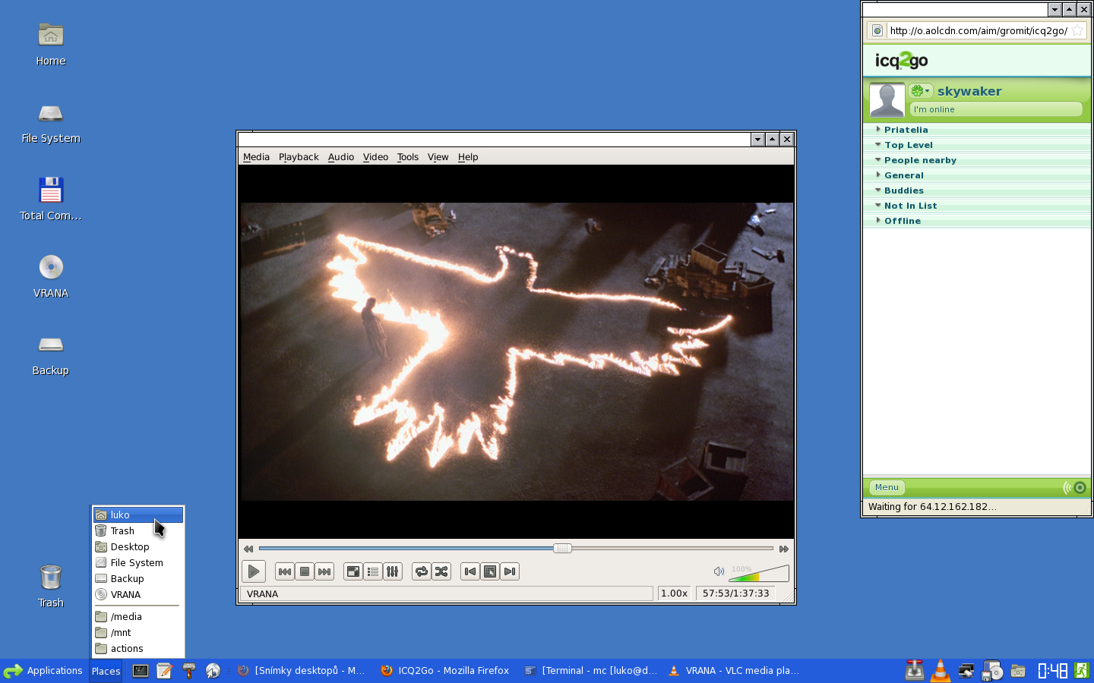
Task: Open VLC Tools menu
Action: (408, 157)
